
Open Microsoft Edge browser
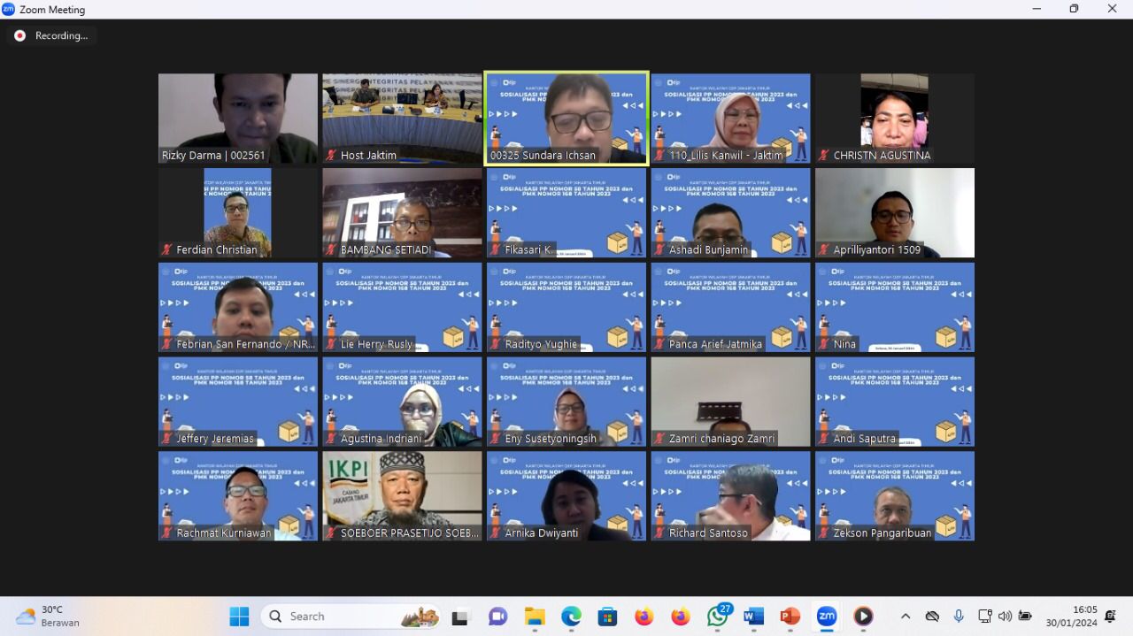coord(571,617)
